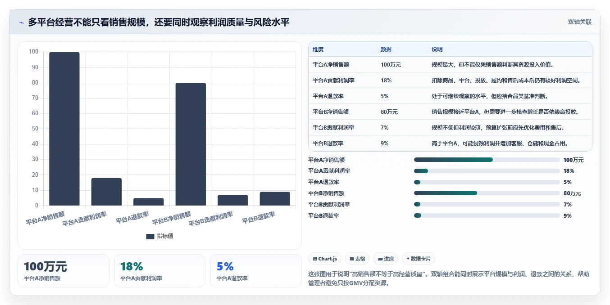Click the 平台B退款率 progress bar

[487, 215]
